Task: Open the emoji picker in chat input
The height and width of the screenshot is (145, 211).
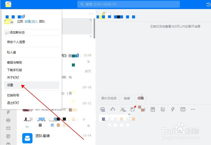Action: [103, 109]
